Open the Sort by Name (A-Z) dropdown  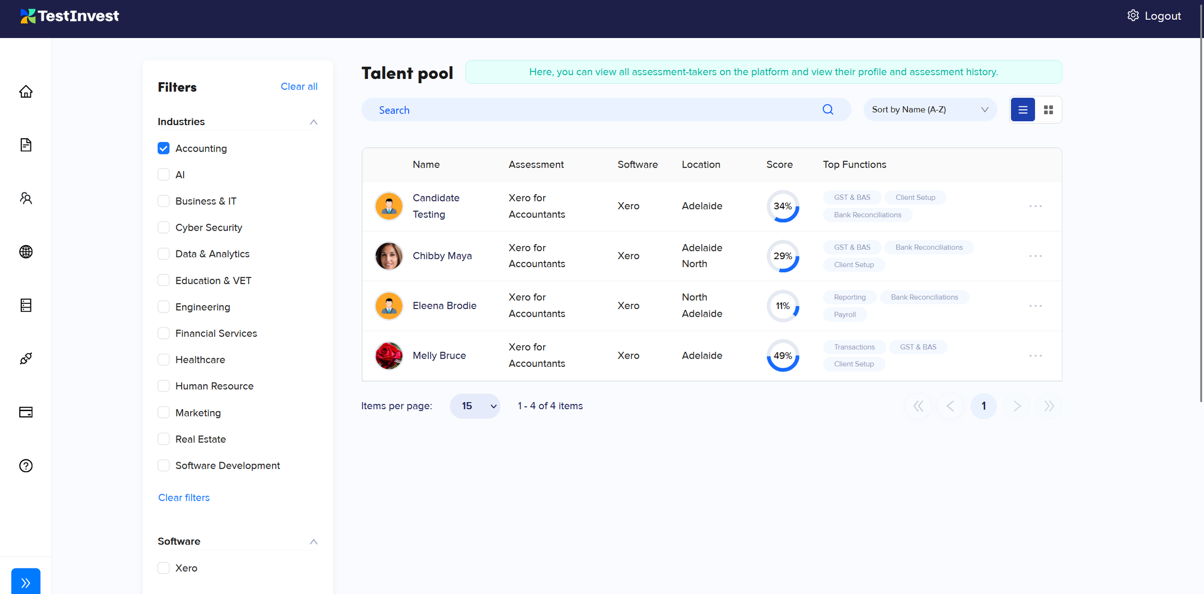(930, 110)
